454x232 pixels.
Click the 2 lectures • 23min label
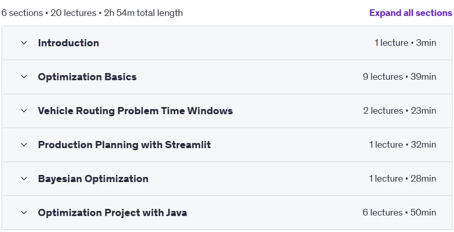pos(399,111)
